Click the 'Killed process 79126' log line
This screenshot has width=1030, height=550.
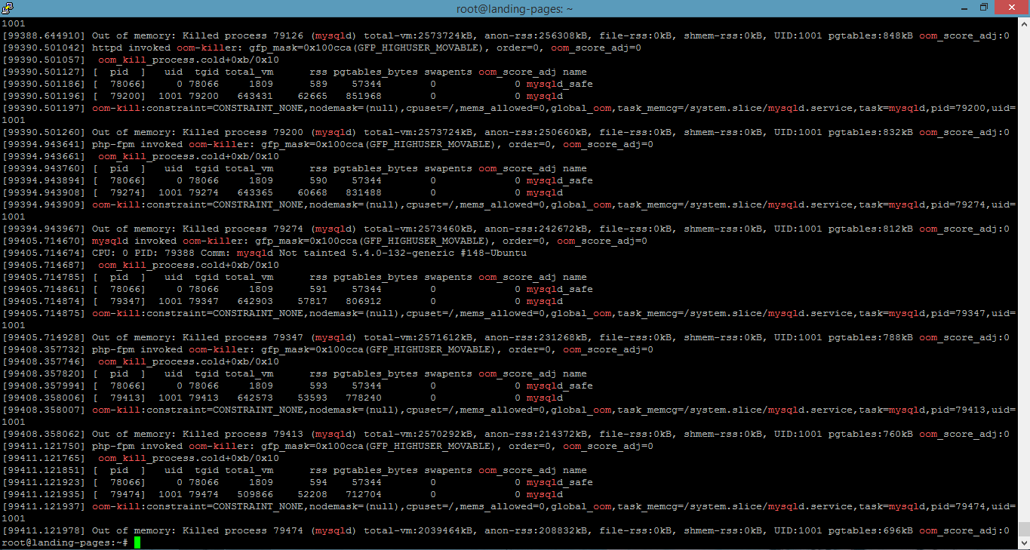506,35
